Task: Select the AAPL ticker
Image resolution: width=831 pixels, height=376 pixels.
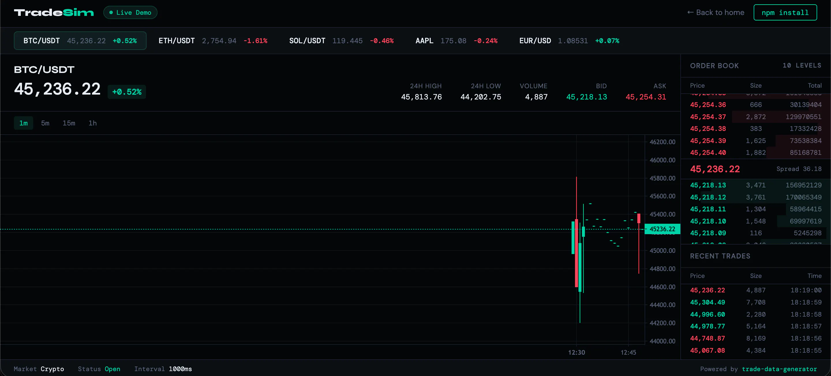Action: pyautogui.click(x=456, y=41)
